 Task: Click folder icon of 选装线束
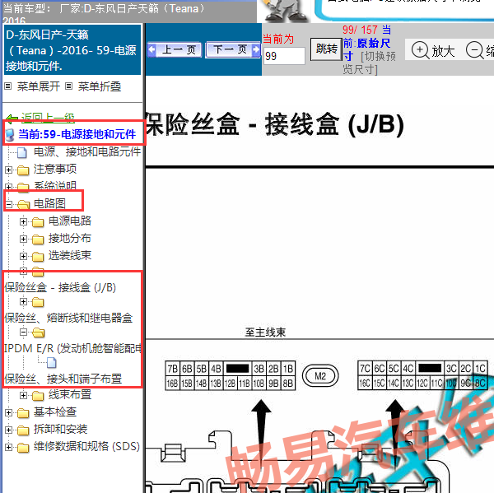(x=38, y=257)
